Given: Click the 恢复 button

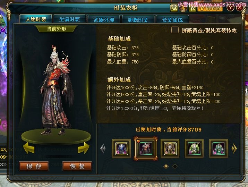Looking at the screenshot, I should click(x=77, y=166).
